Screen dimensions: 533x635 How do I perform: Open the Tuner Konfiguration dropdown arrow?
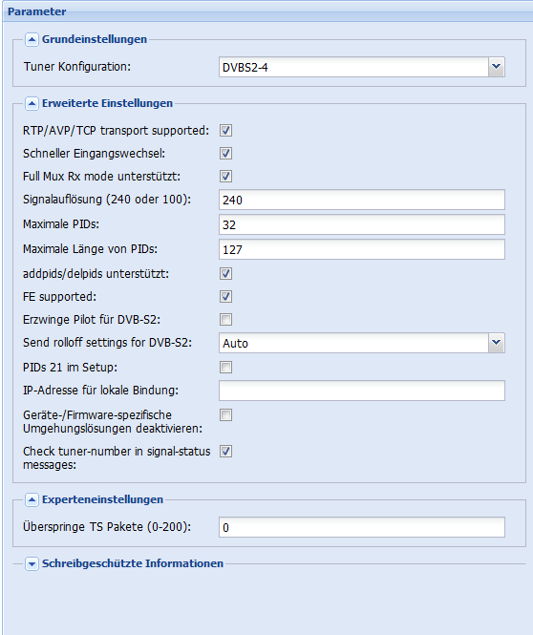497,67
